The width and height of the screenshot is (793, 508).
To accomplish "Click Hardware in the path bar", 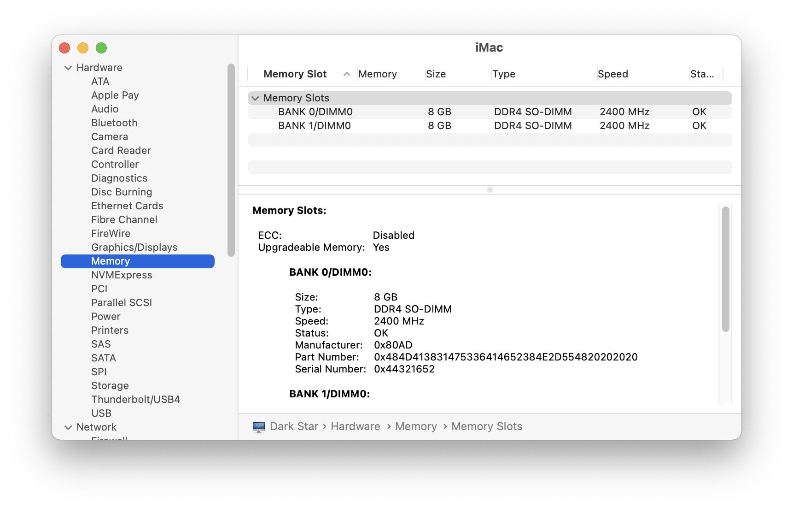I will pos(356,427).
